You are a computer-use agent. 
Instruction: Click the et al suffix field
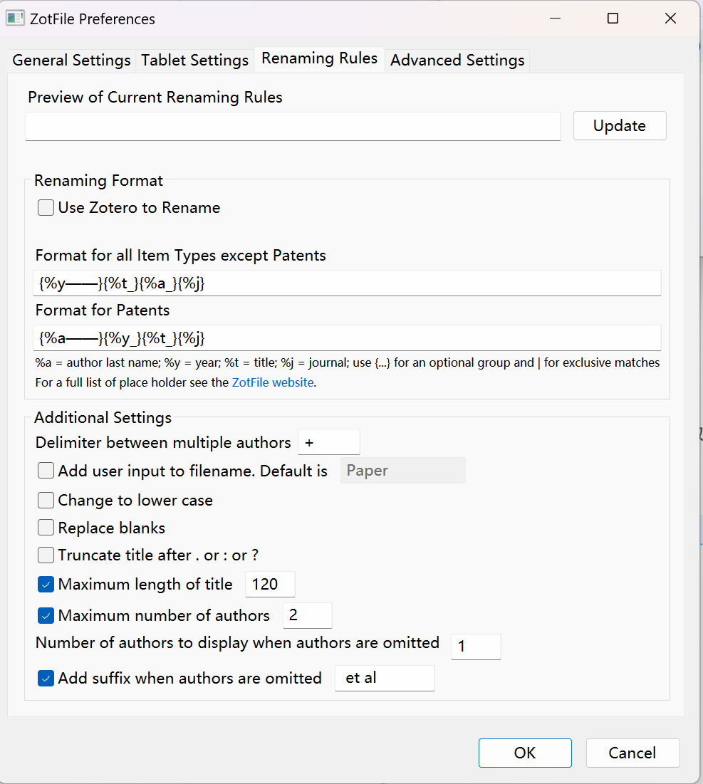(384, 678)
